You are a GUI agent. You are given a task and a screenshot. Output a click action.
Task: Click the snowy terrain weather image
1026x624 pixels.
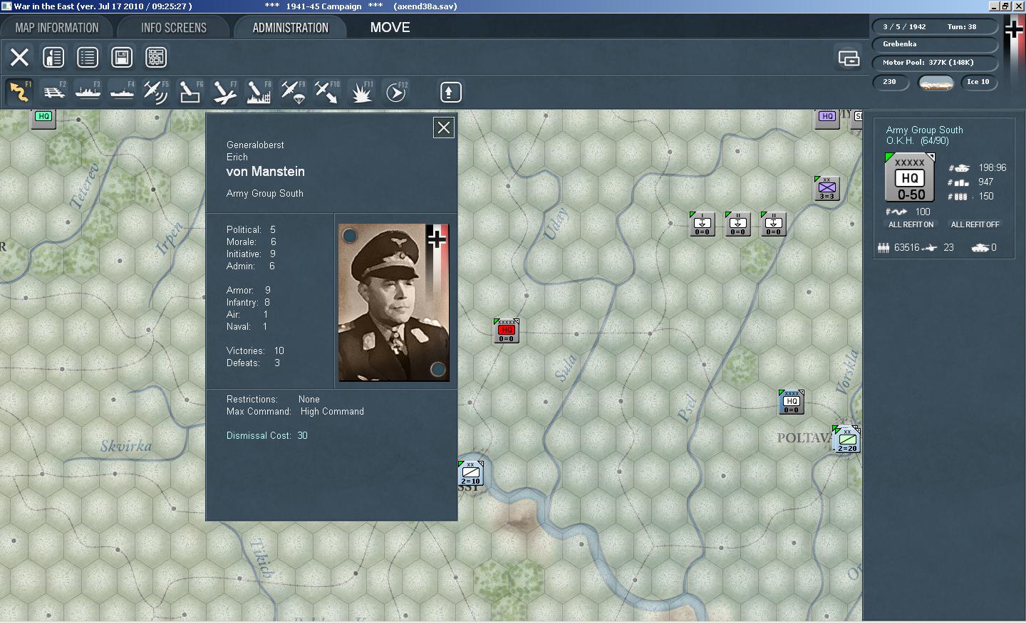[936, 83]
